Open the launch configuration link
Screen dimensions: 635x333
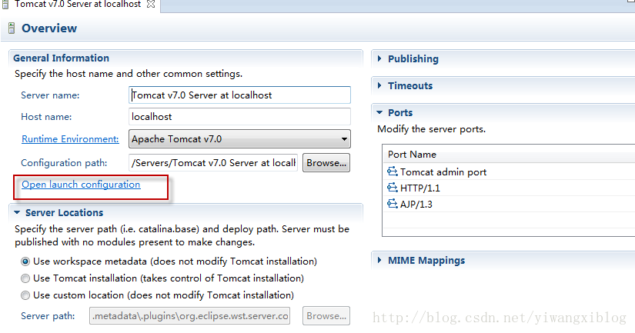[81, 185]
